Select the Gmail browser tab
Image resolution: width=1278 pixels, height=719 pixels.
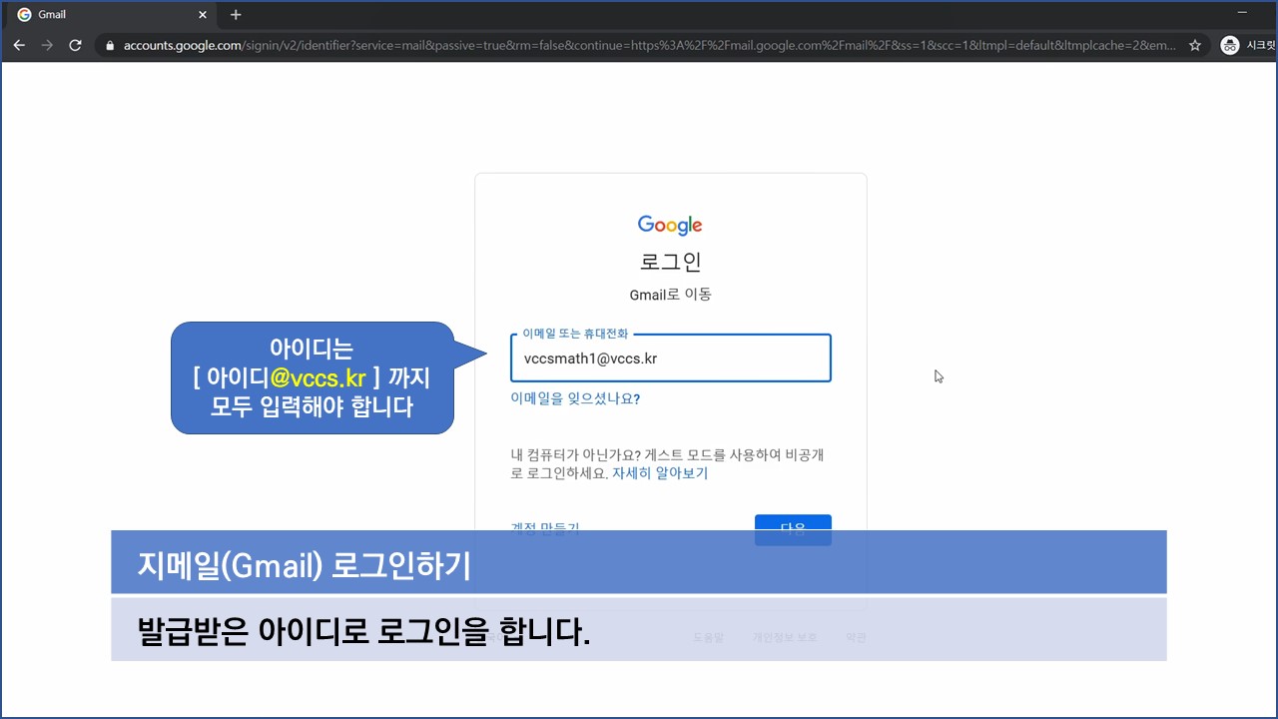(112, 15)
